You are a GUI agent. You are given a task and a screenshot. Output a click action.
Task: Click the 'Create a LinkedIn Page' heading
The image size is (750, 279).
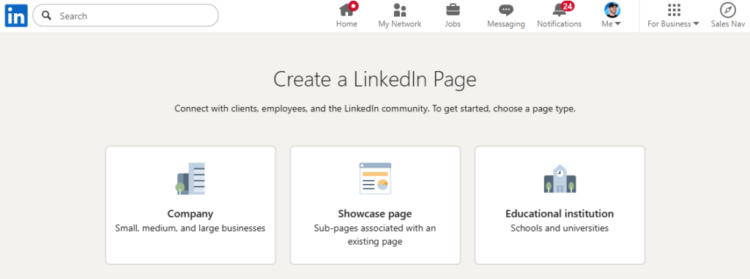[x=375, y=79]
